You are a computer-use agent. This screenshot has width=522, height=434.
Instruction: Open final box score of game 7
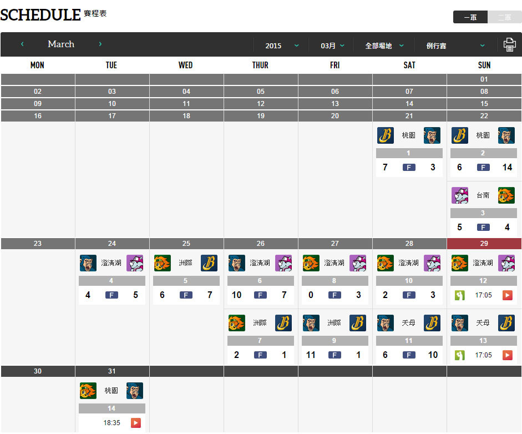[x=260, y=355]
